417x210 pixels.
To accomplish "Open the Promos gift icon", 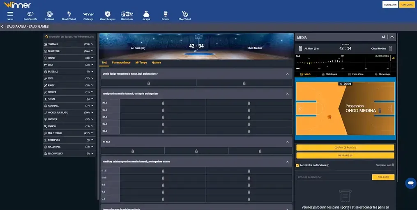I will point(166,14).
